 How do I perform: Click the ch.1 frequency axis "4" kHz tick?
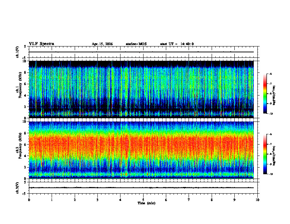[25, 96]
